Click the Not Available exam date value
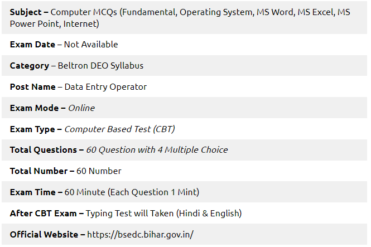This screenshot has height=247, width=371. pyautogui.click(x=91, y=45)
